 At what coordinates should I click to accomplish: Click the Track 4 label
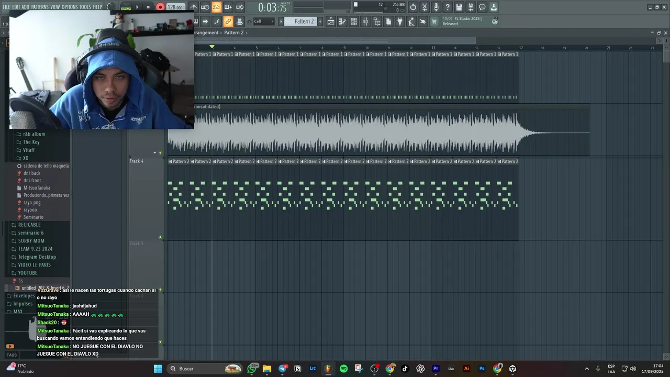[x=137, y=161]
